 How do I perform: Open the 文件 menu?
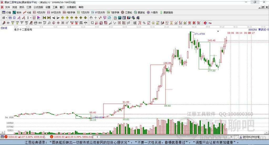[8, 7]
